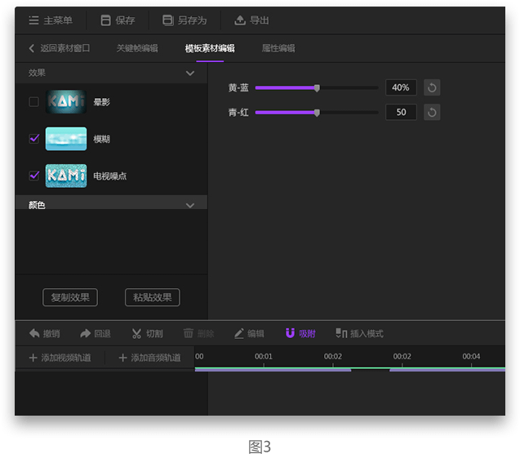
Task: Click the 回退 redo arrow icon
Action: point(85,333)
